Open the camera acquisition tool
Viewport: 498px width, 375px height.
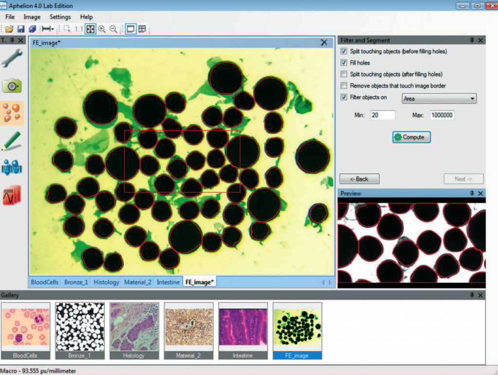[x=12, y=85]
